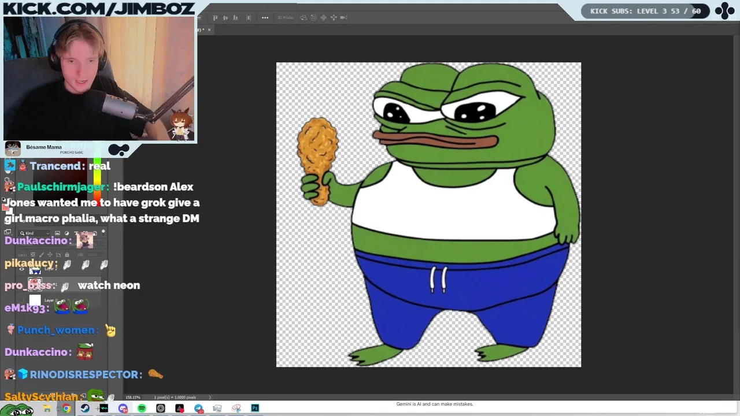Hide Layer 2 using its eye icon
The height and width of the screenshot is (416, 740).
coord(22,269)
